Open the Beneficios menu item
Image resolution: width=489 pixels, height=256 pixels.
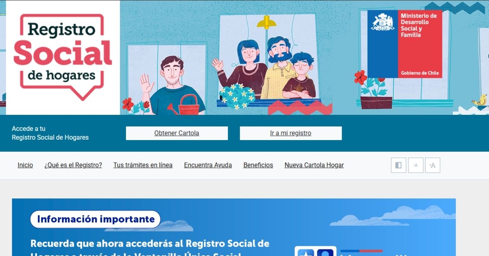point(258,165)
